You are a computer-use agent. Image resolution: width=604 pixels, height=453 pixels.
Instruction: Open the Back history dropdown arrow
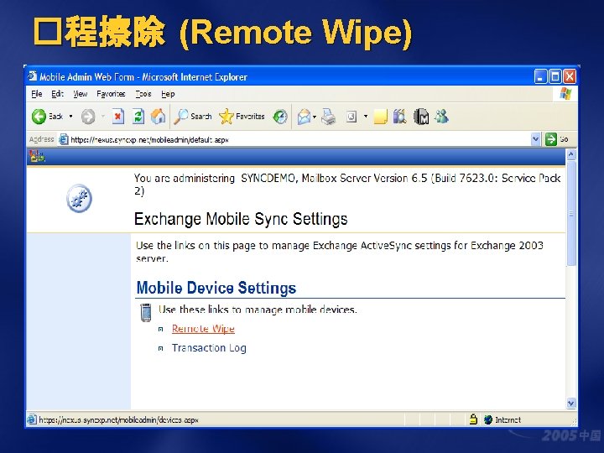(70, 116)
